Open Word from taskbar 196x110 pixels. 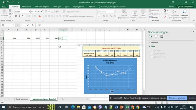pyautogui.click(x=116, y=107)
